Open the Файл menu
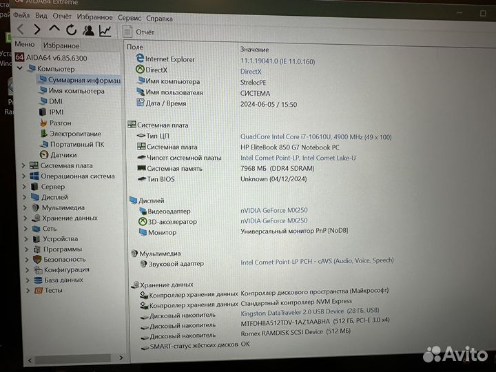 (x=21, y=15)
